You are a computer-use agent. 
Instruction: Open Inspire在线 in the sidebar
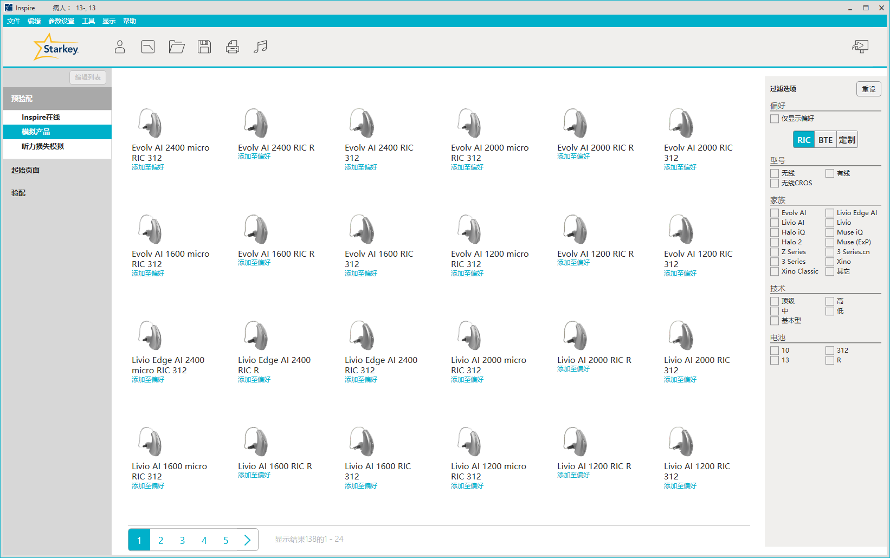pos(57,118)
